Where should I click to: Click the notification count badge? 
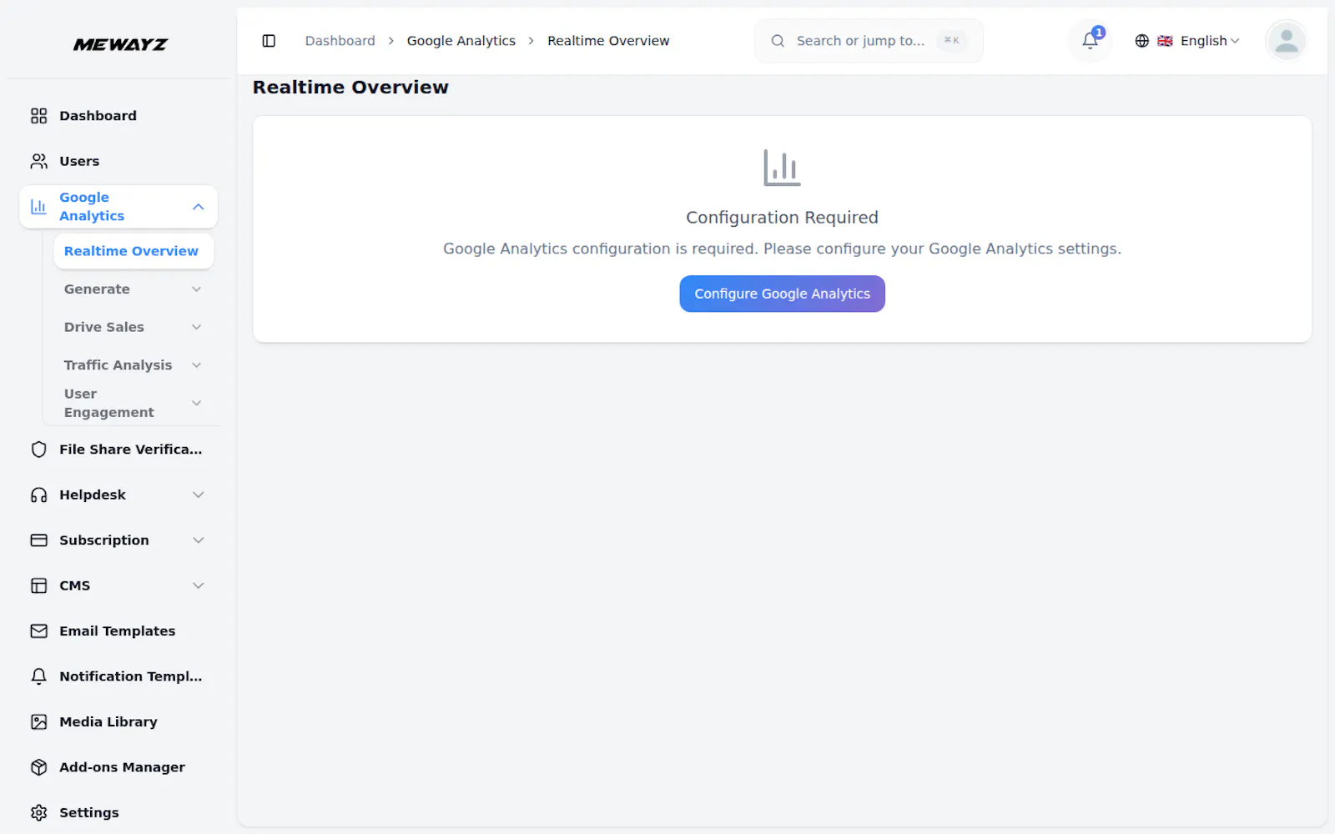point(1099,33)
